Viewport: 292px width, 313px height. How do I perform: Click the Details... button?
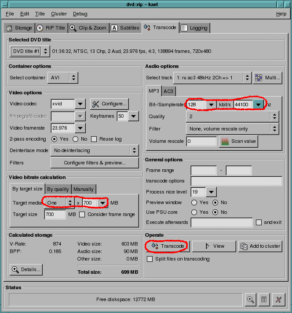[x=26, y=269]
